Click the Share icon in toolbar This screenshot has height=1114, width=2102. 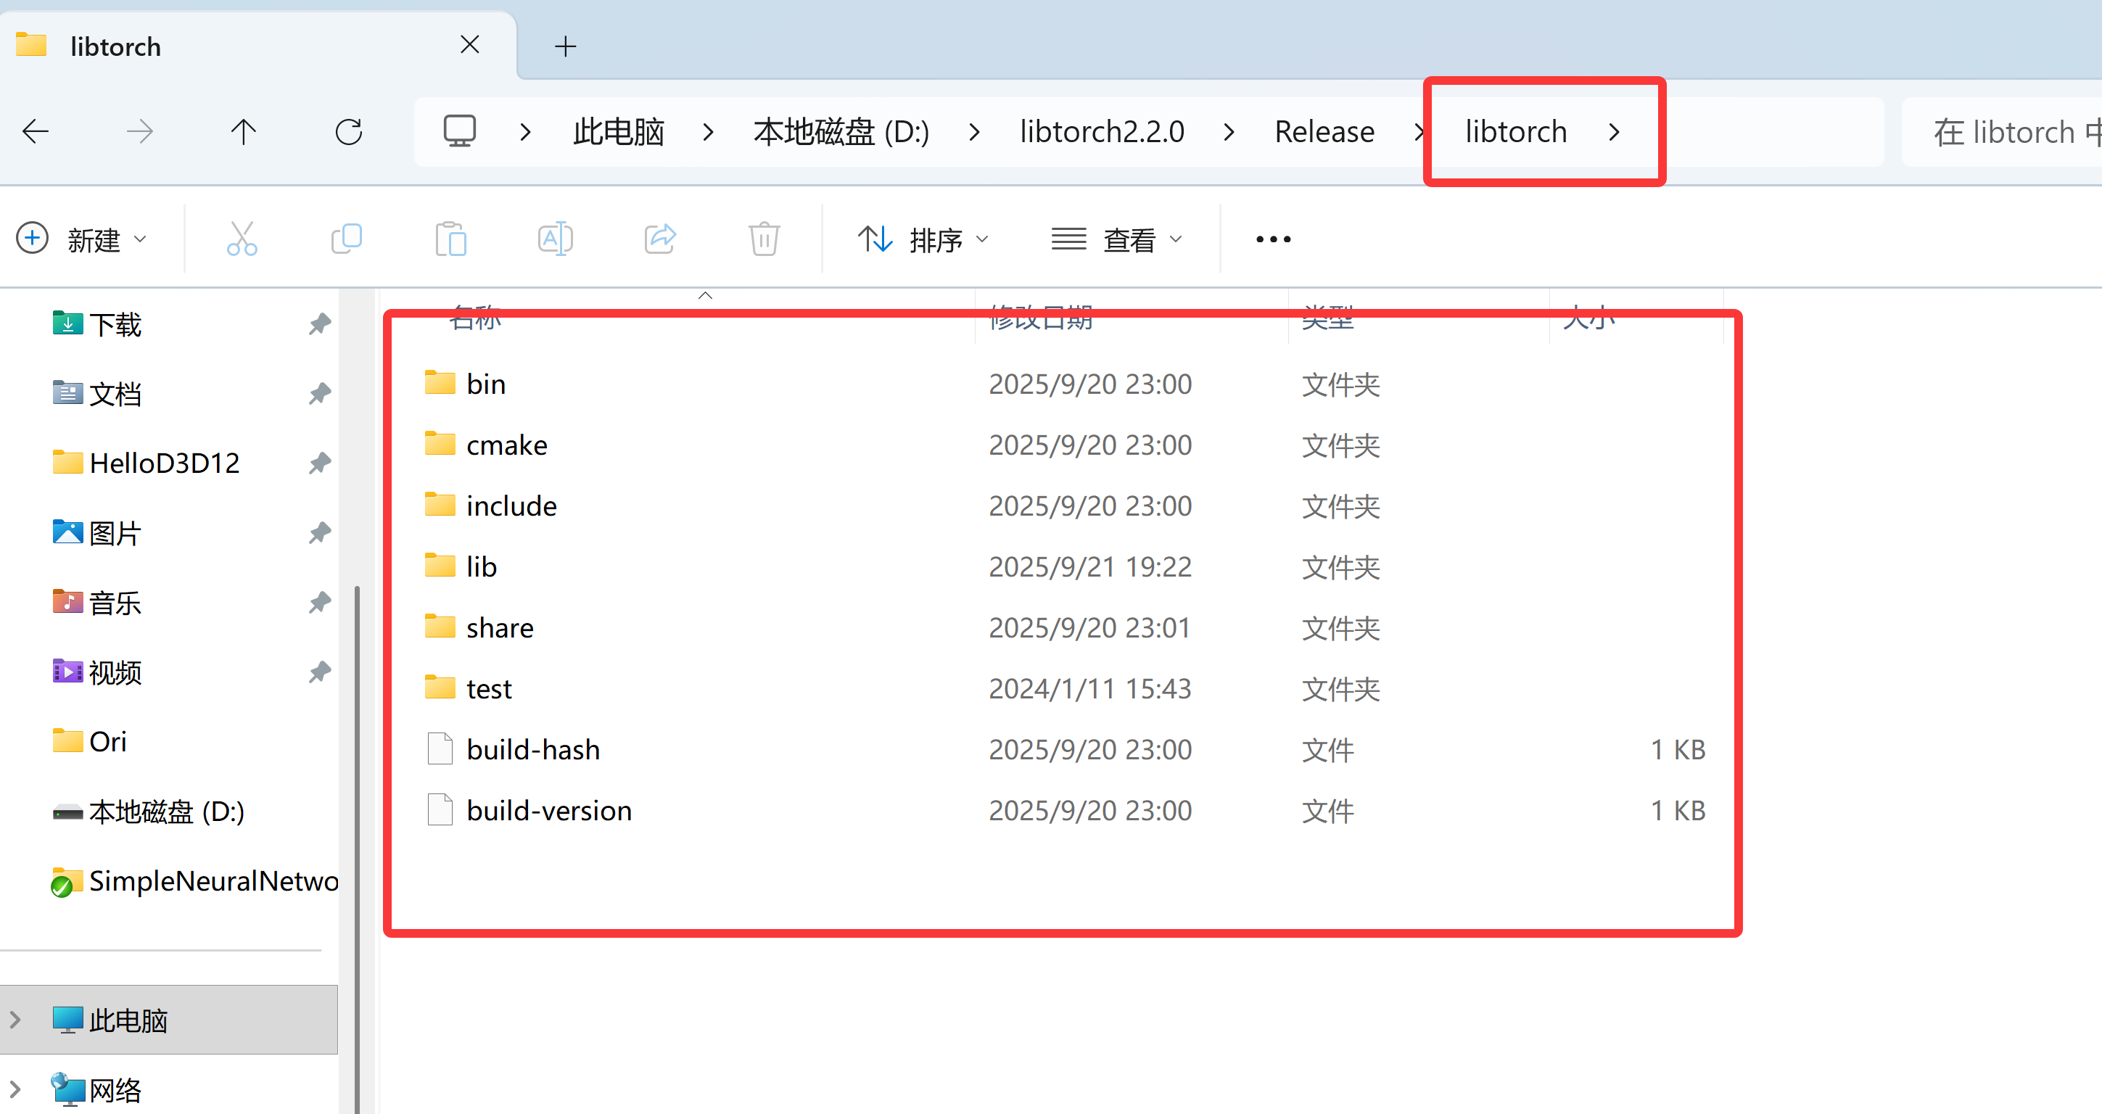tap(659, 239)
